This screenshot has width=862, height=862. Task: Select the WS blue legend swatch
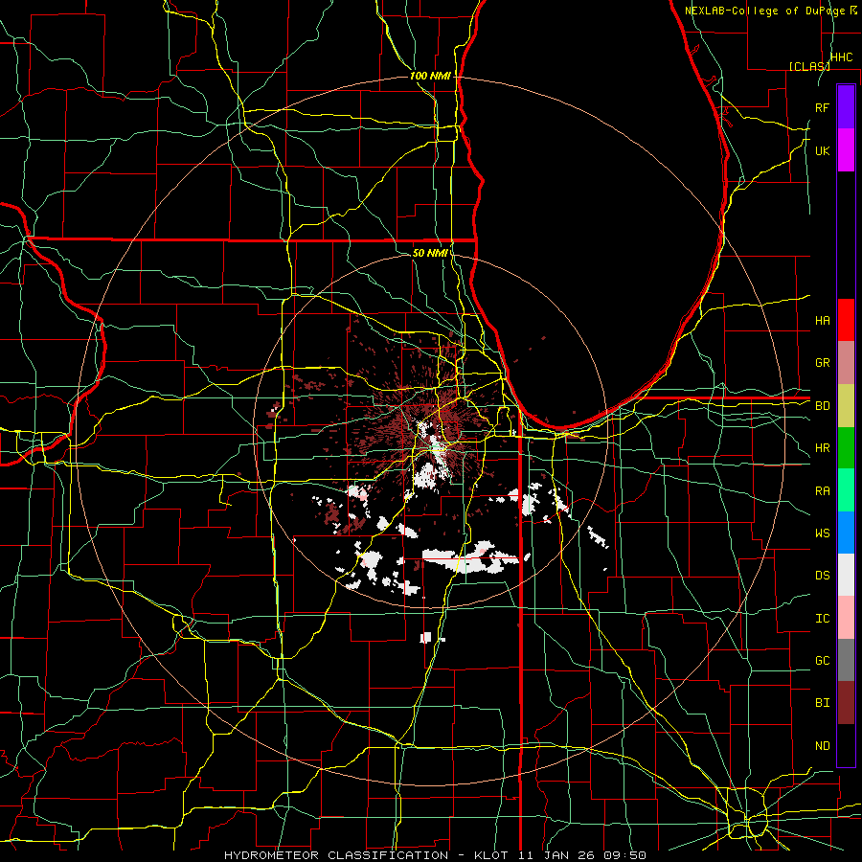click(x=846, y=533)
